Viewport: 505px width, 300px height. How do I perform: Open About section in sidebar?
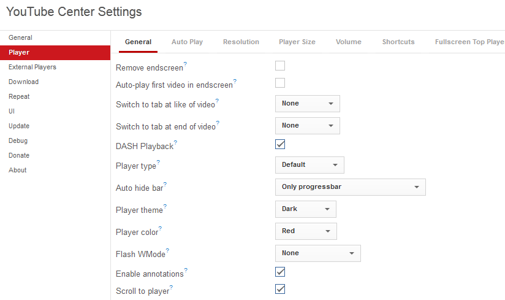[x=55, y=170]
